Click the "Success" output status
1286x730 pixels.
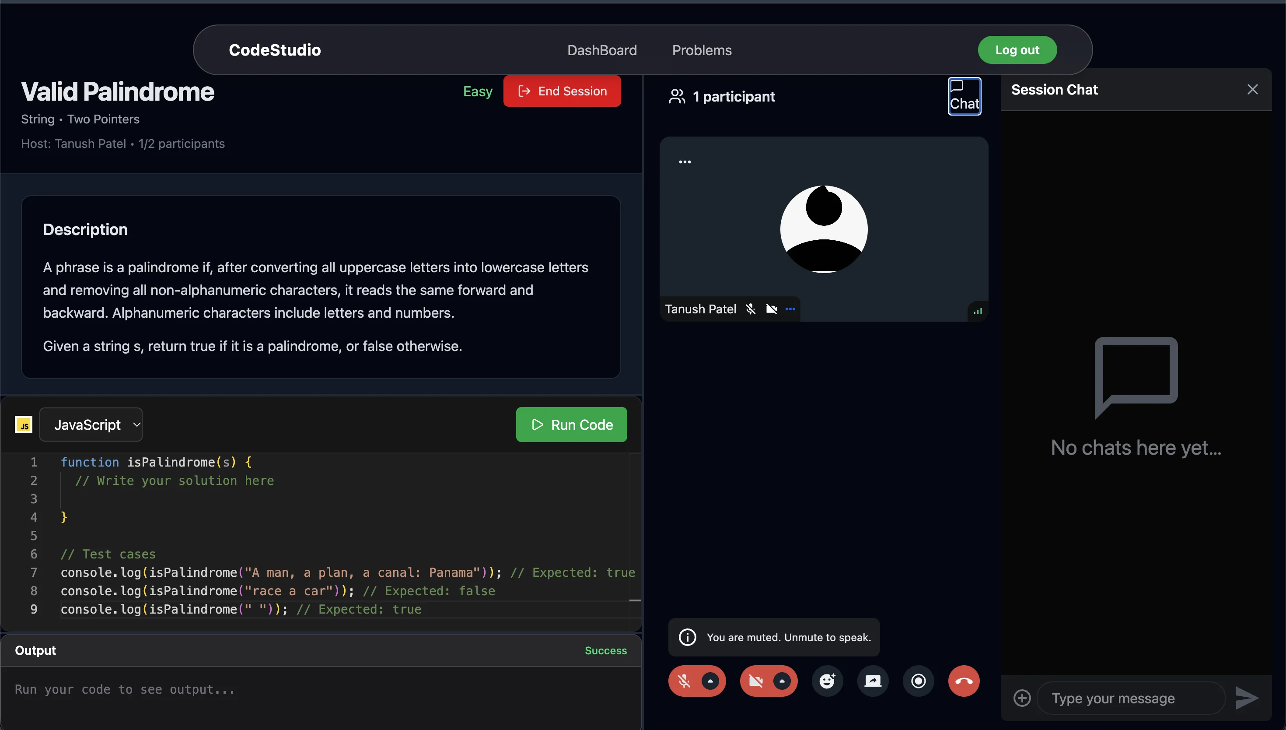(606, 650)
